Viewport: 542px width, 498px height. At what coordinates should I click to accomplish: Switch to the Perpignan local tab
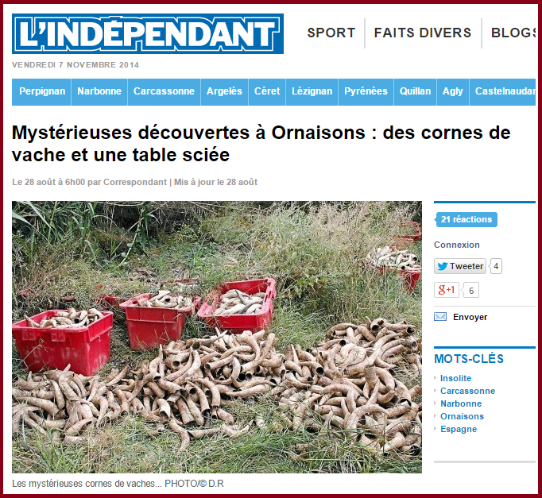[42, 91]
